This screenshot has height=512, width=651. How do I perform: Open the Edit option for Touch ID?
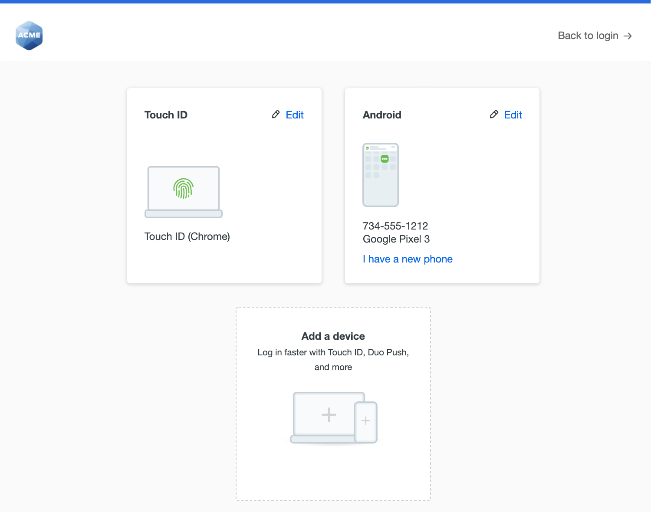295,115
